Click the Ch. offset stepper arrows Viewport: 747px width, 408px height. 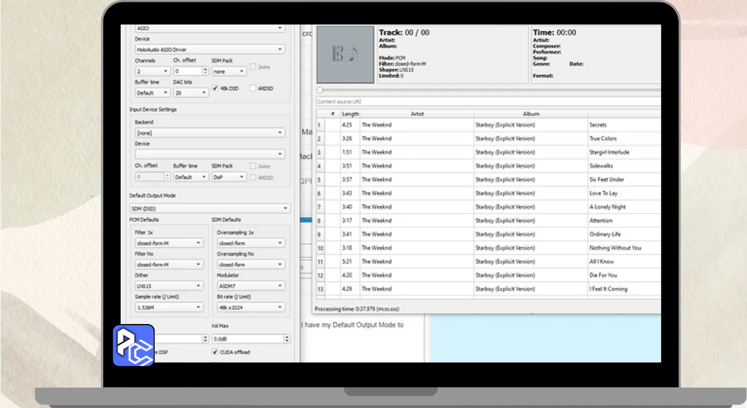pos(205,71)
